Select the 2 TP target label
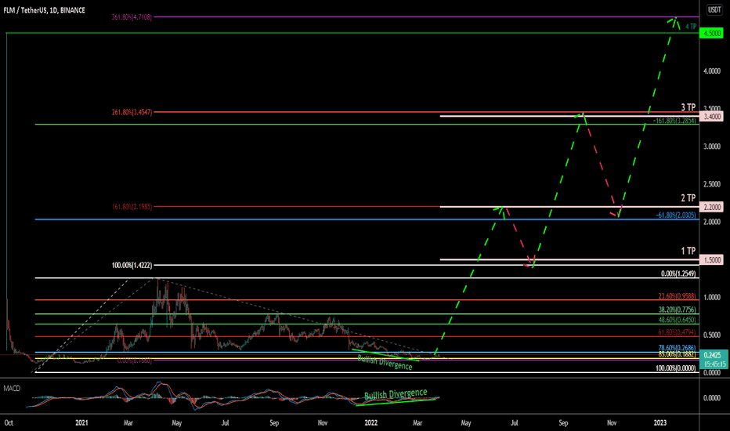 pos(688,198)
